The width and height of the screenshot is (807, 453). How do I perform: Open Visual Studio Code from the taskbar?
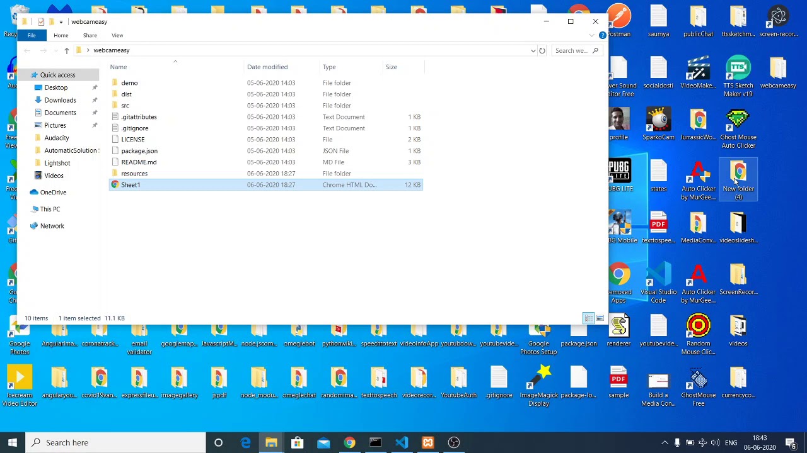[402, 442]
